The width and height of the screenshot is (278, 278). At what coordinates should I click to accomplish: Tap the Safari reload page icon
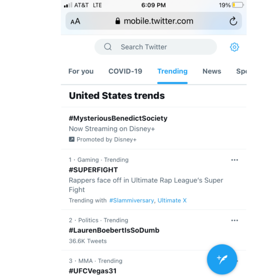233,21
